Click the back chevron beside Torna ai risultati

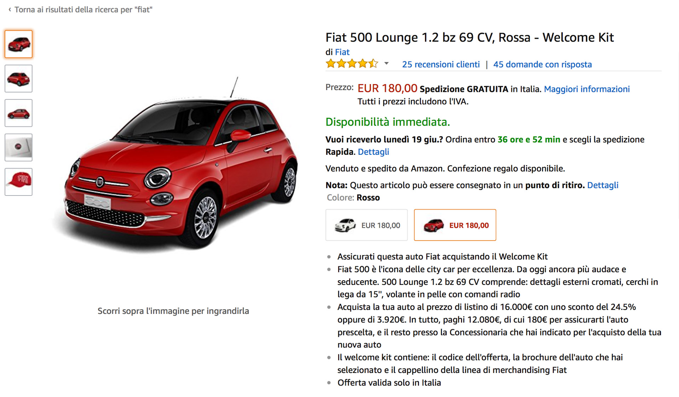pyautogui.click(x=10, y=10)
